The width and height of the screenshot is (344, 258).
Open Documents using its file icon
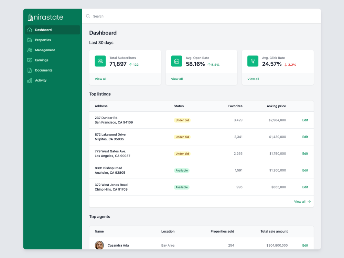point(30,70)
